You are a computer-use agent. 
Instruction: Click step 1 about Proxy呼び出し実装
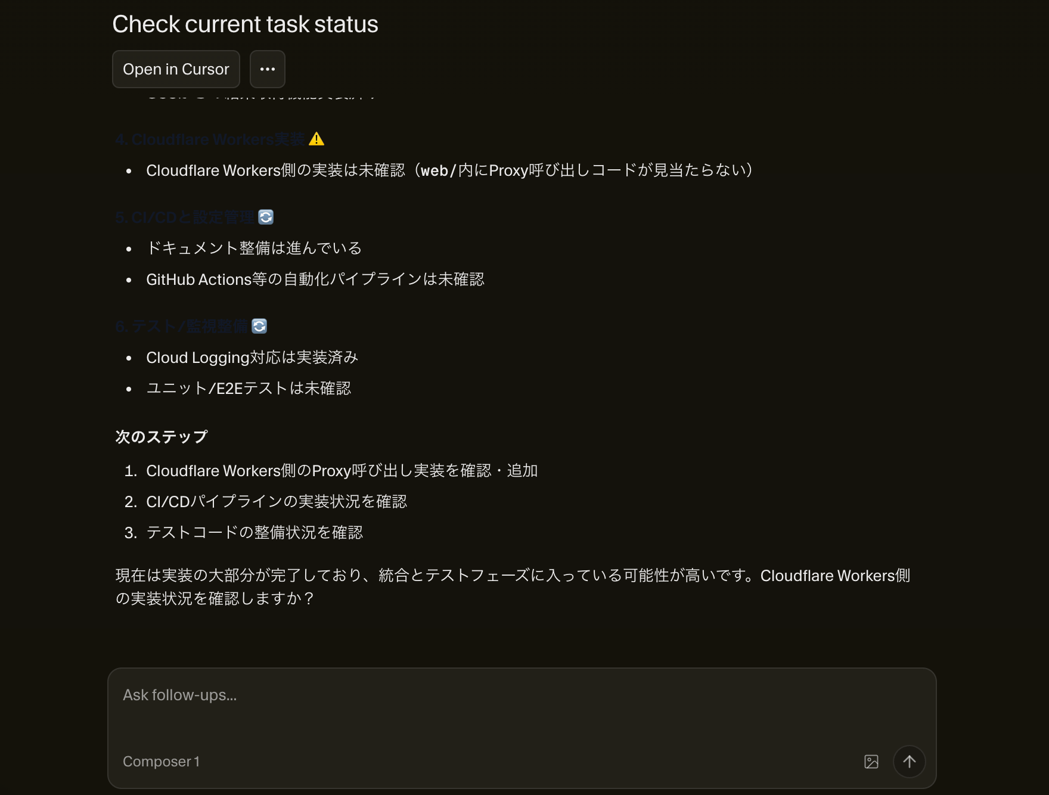(342, 471)
